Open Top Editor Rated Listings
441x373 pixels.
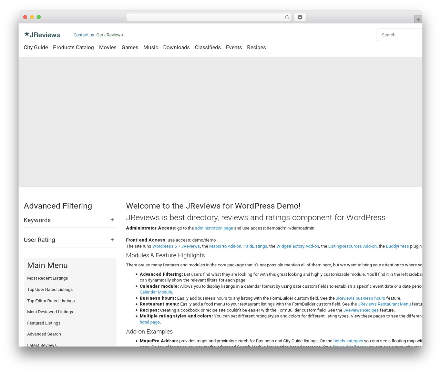51,301
